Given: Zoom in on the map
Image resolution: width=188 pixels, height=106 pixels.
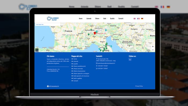Looking at the screenshot, I should [x=153, y=46].
